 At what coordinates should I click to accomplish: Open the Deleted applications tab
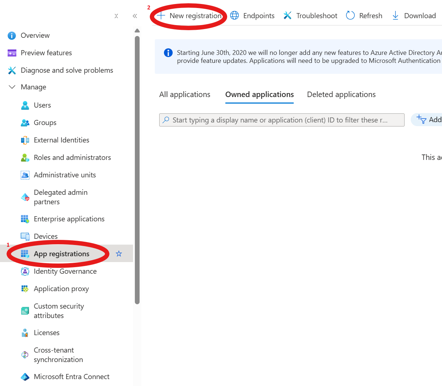tap(341, 95)
